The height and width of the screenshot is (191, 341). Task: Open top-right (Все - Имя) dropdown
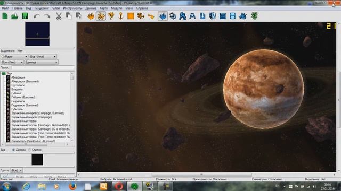click(43, 57)
